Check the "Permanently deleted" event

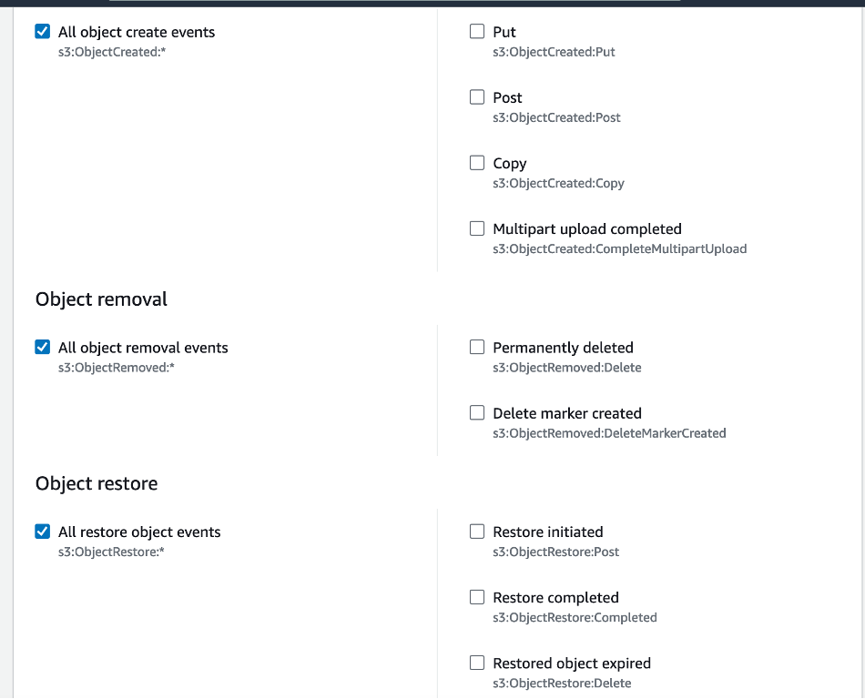click(477, 347)
